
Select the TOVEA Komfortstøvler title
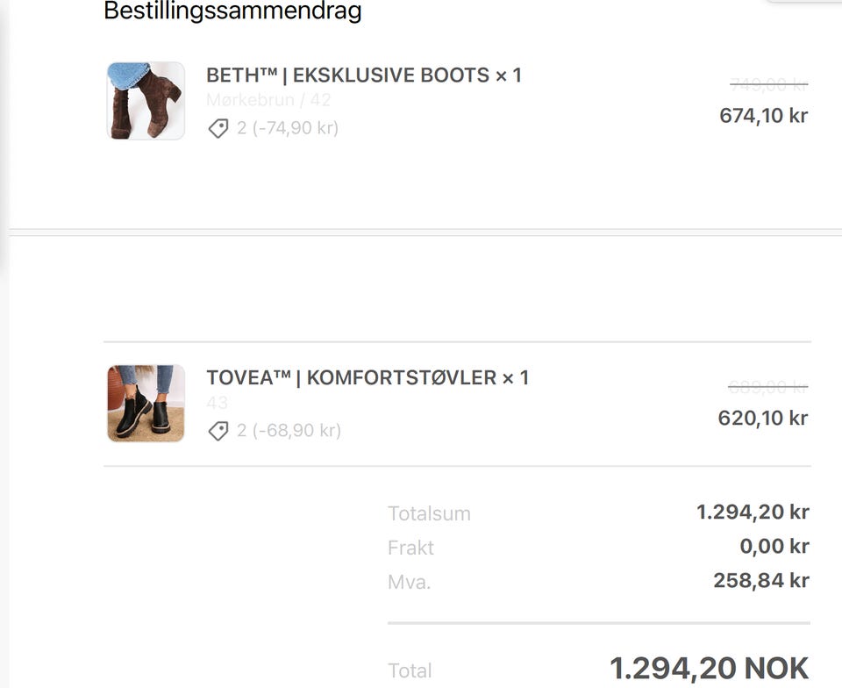[367, 378]
